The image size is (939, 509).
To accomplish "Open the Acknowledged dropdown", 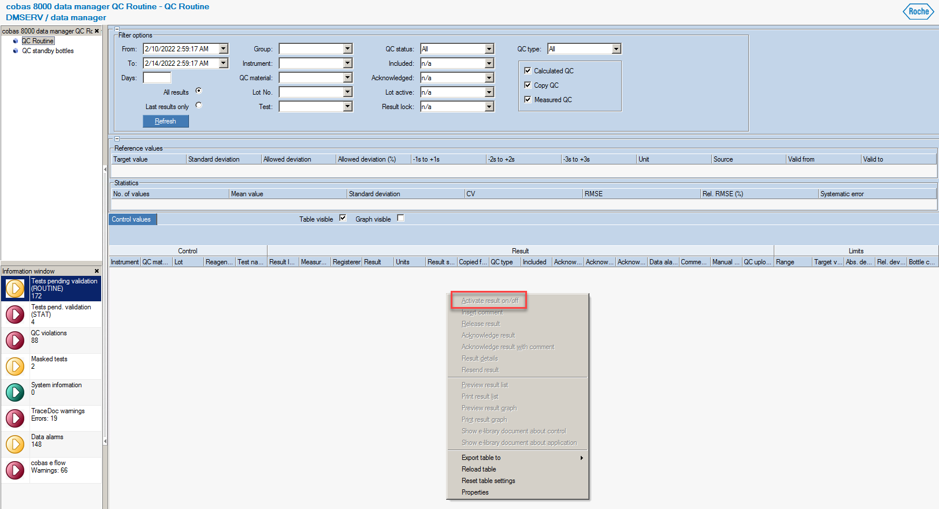I will click(489, 78).
